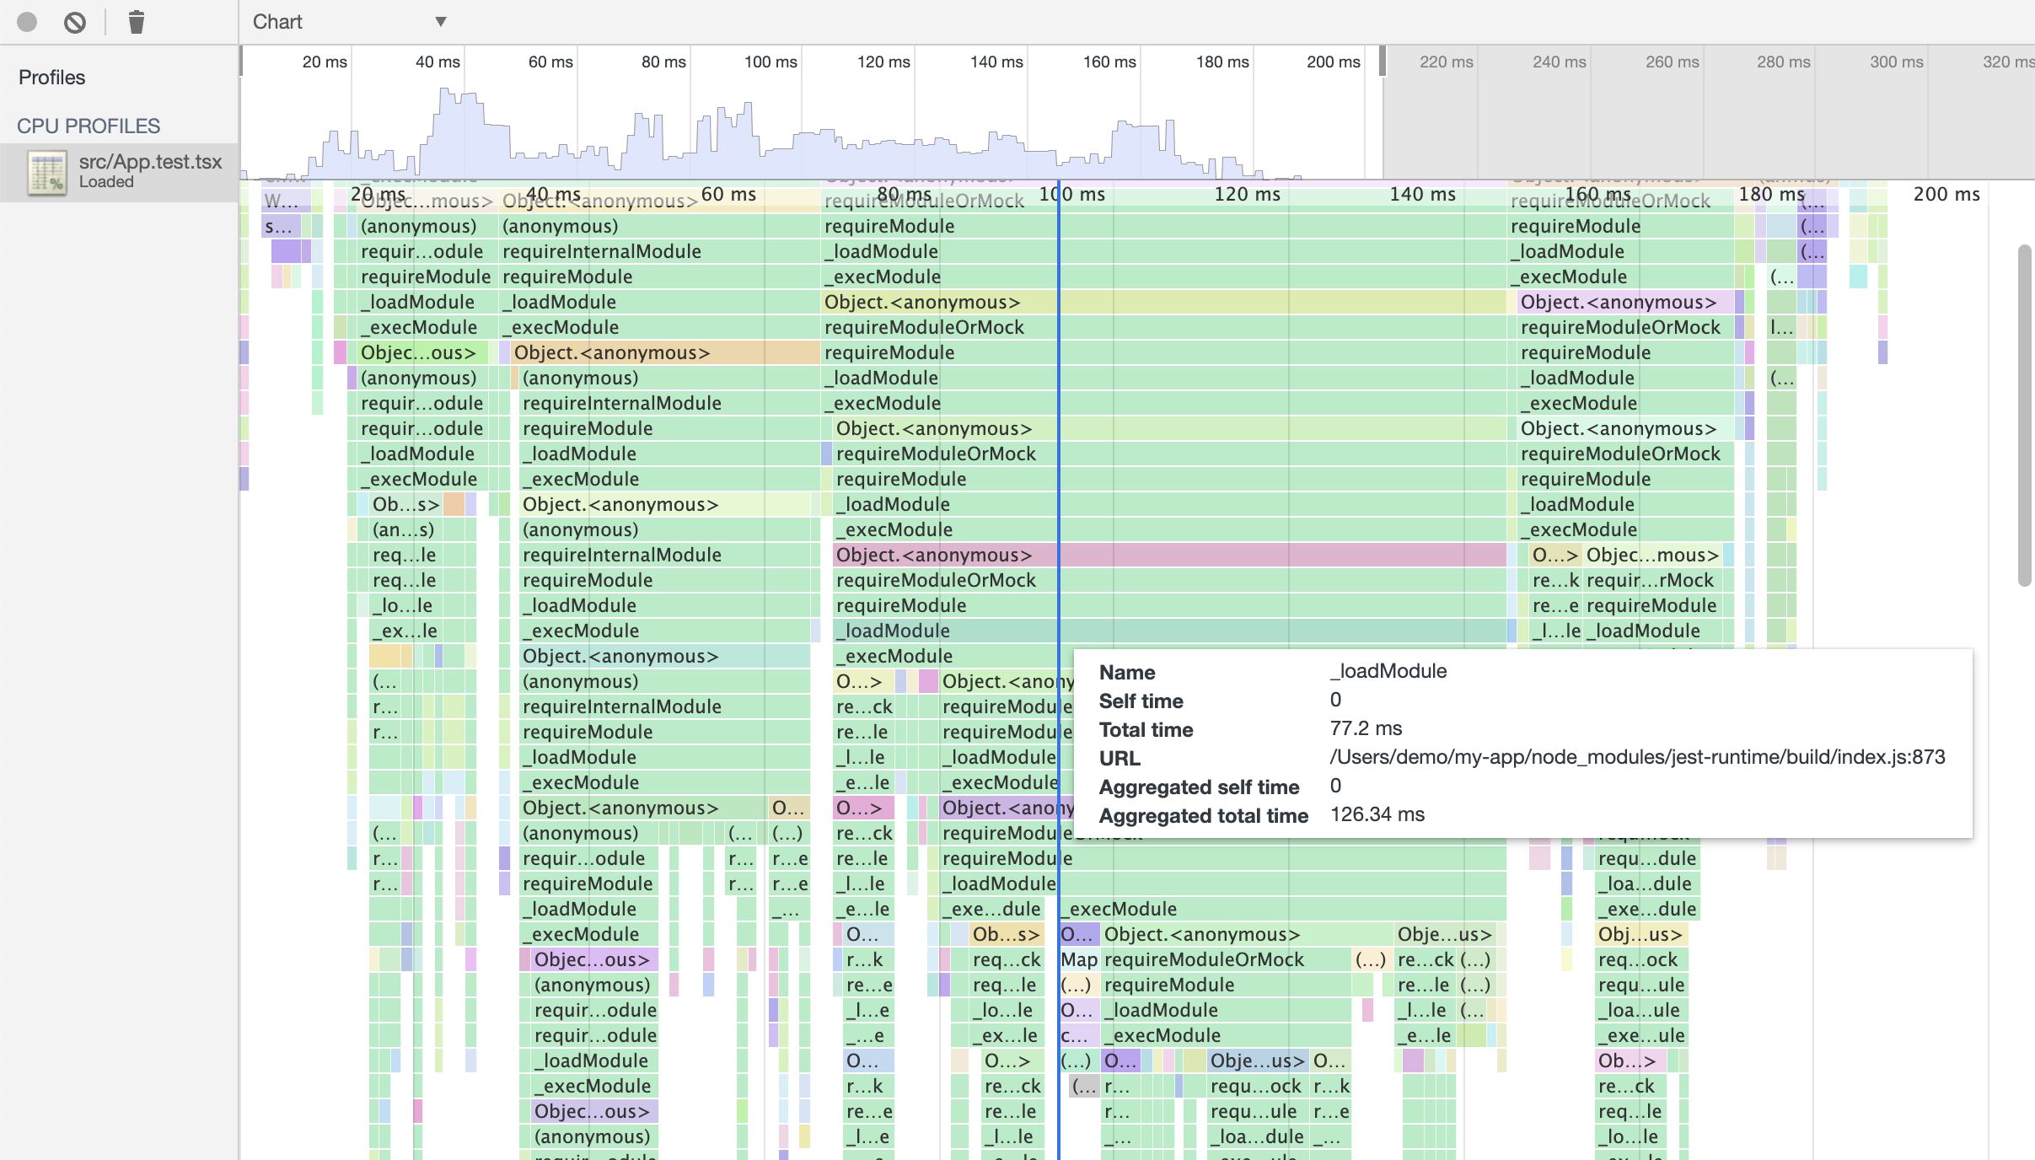Click the 120 ms label in flame chart ruler

point(1247,194)
